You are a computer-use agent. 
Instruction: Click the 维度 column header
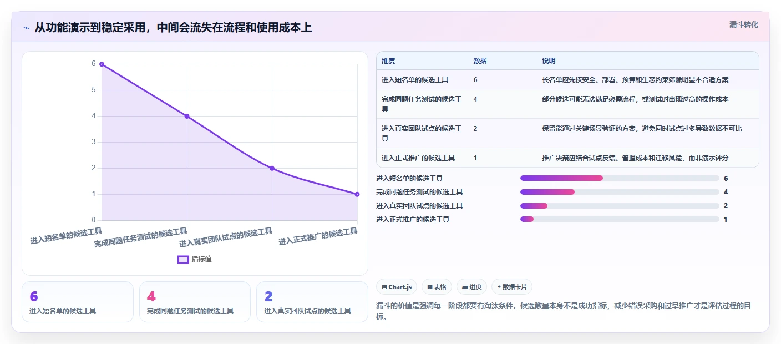pyautogui.click(x=388, y=61)
